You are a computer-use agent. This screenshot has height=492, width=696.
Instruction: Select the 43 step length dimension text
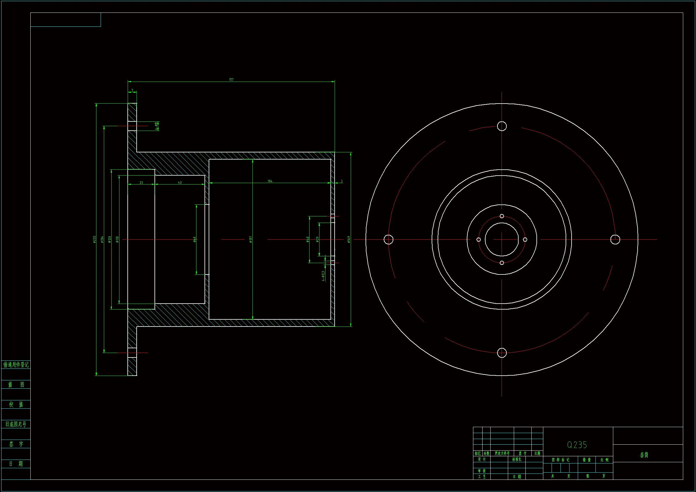(180, 182)
